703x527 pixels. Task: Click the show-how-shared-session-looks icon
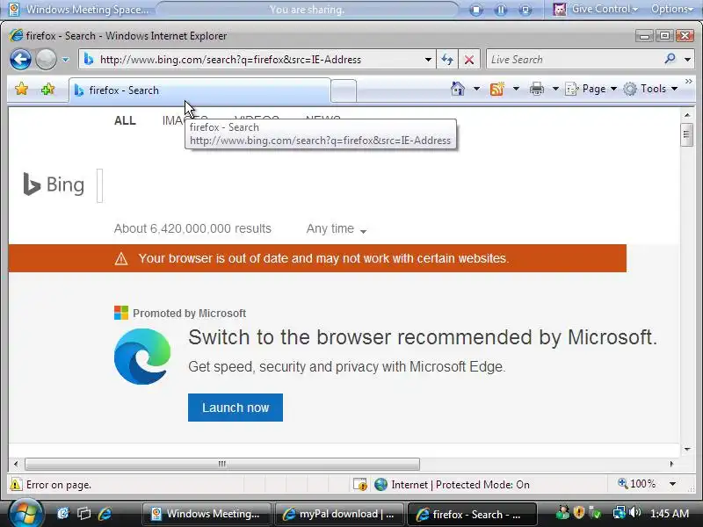click(525, 10)
